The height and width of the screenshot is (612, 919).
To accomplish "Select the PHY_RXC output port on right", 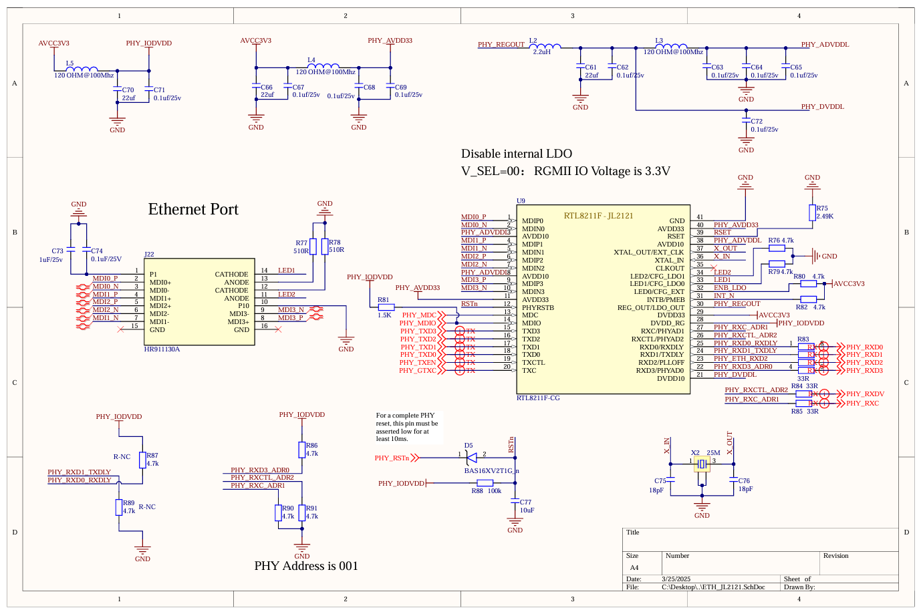I will pyautogui.click(x=859, y=403).
